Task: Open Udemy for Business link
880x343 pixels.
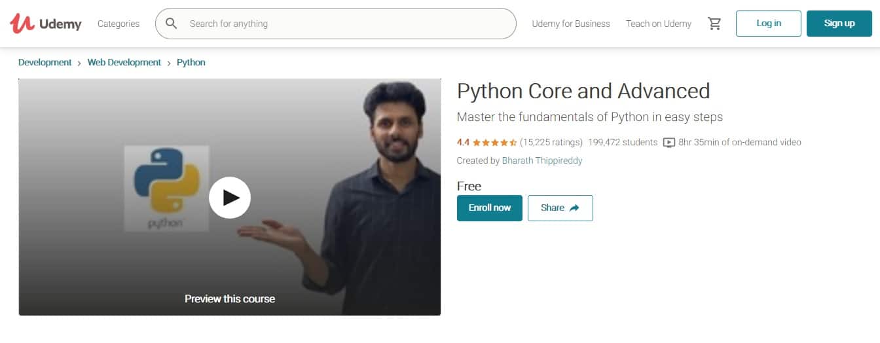Action: coord(570,24)
